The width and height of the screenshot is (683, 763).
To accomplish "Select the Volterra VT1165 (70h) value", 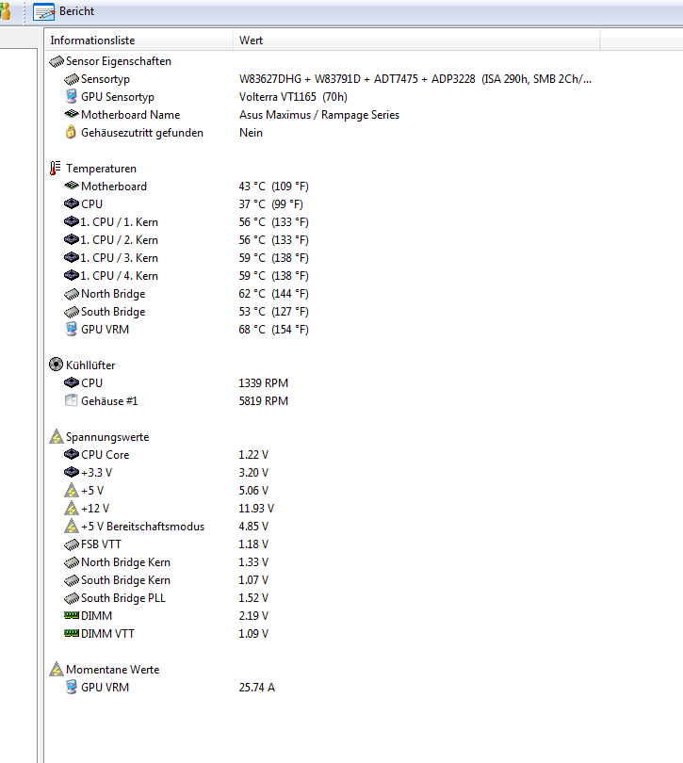I will (293, 97).
